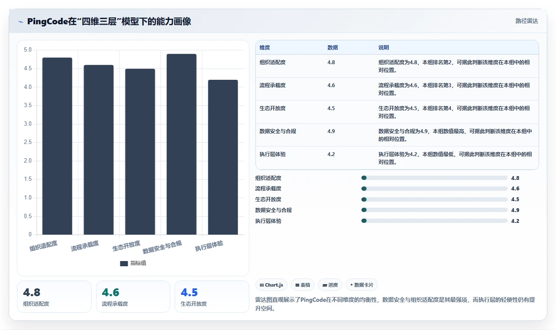This screenshot has height=330, width=556.
Task: Toggle the 指标值 legend swatch
Action: [x=124, y=263]
